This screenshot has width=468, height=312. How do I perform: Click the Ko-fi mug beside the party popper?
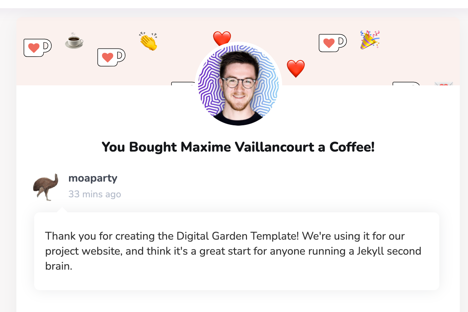pyautogui.click(x=332, y=43)
